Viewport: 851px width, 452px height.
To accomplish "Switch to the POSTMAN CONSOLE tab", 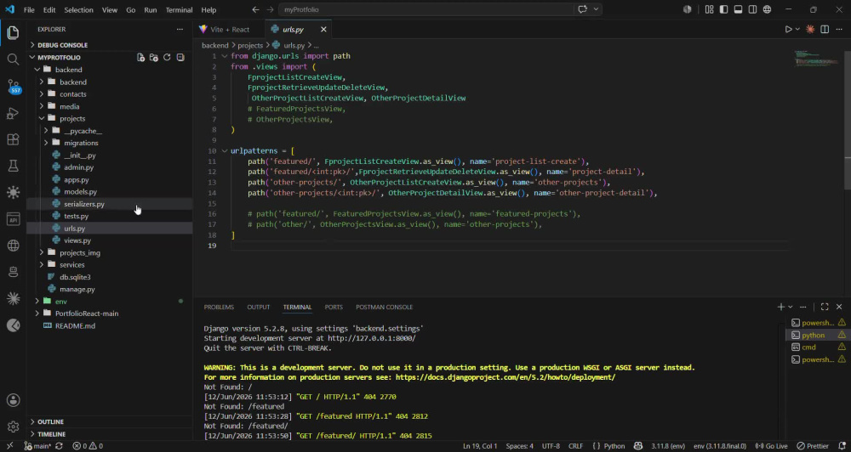I will (385, 307).
